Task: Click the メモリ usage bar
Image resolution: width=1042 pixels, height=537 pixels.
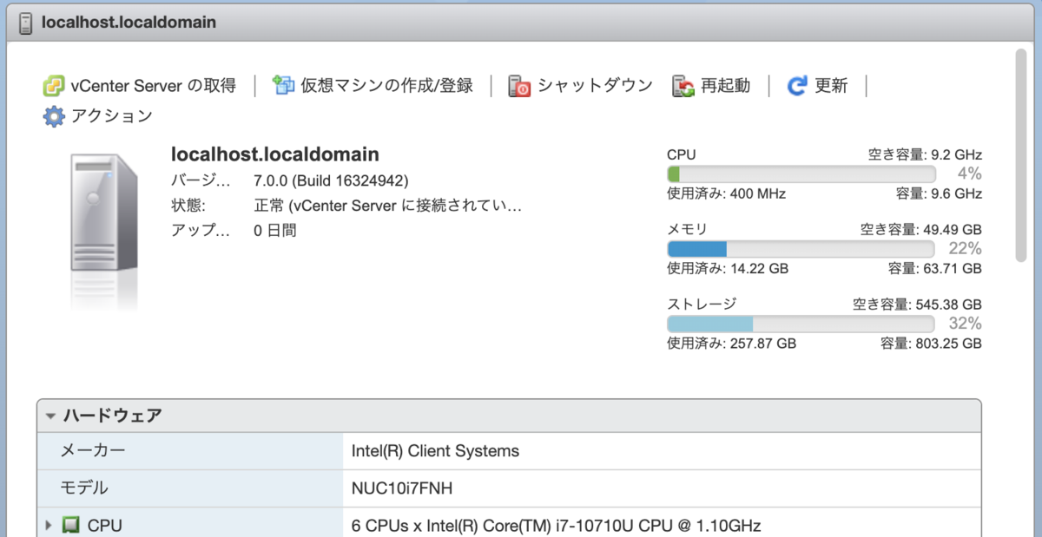Action: [801, 249]
